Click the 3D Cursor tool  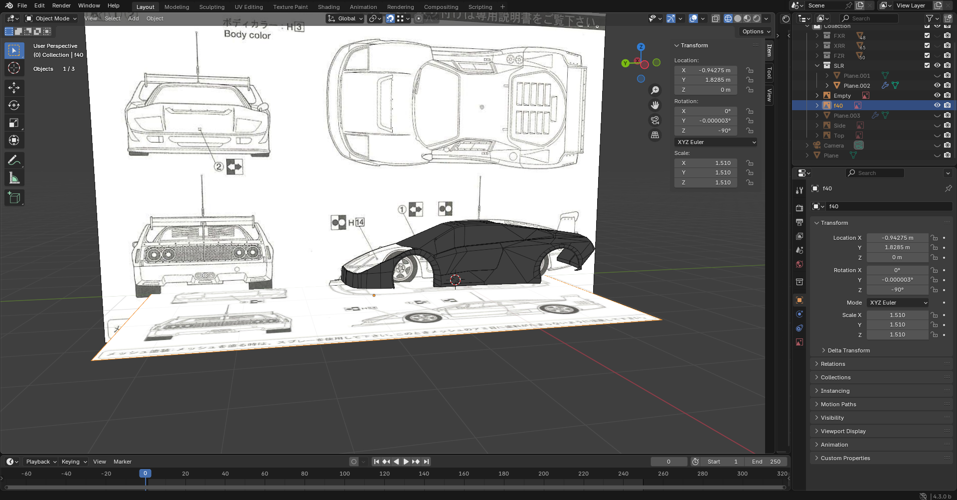[14, 68]
